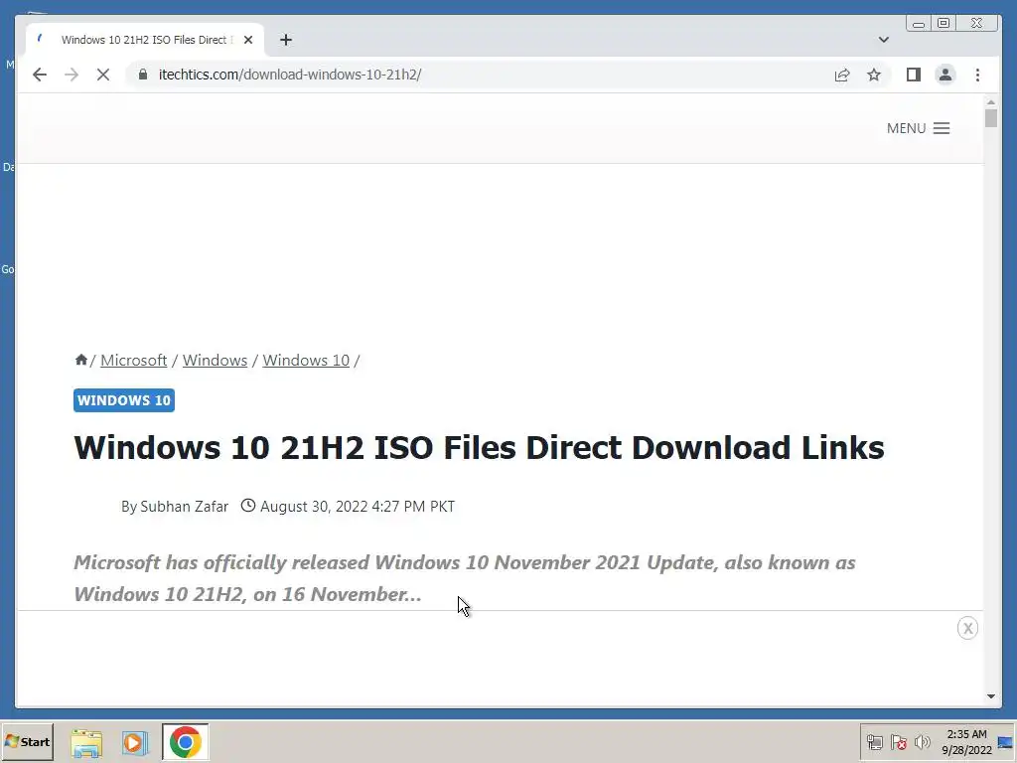The height and width of the screenshot is (763, 1017).
Task: Open the browser side panel icon
Action: coord(914,75)
